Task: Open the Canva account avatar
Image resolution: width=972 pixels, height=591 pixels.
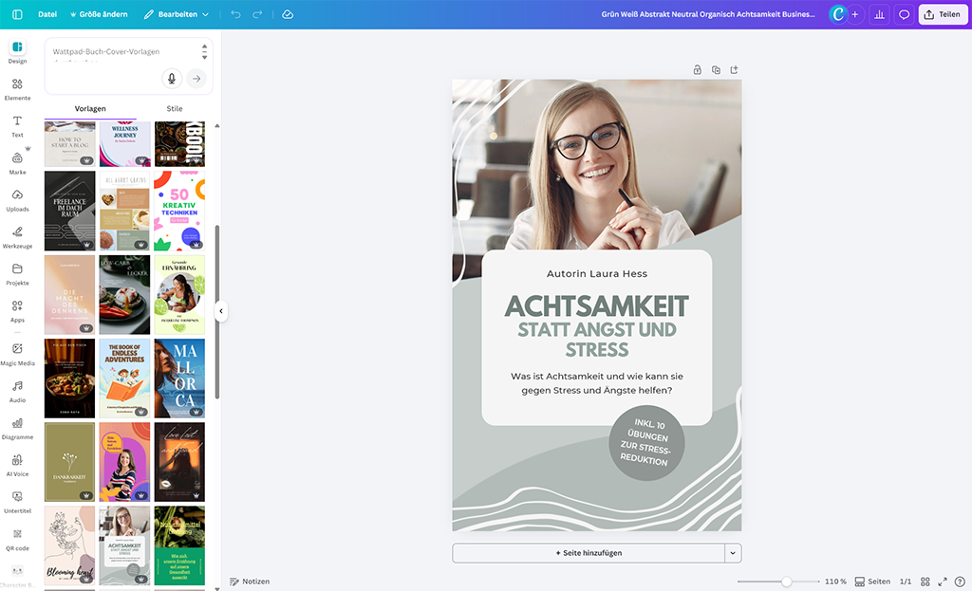Action: coord(838,14)
